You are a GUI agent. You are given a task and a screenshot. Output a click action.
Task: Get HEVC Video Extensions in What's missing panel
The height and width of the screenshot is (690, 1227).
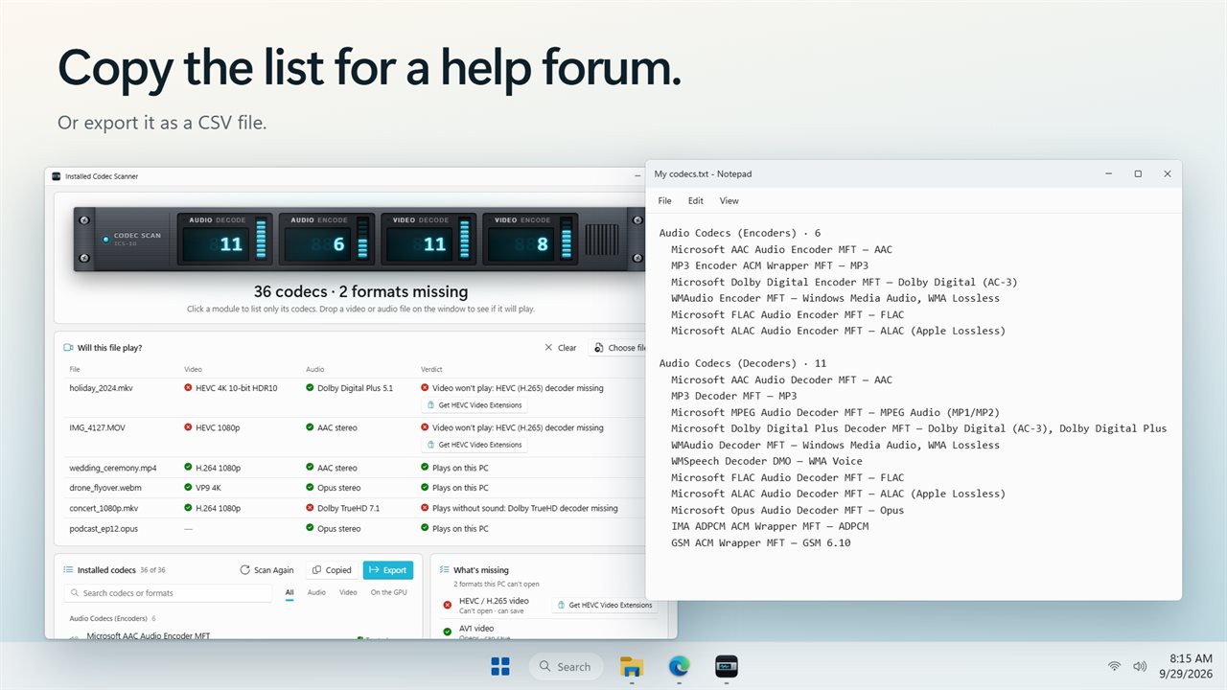tap(605, 605)
